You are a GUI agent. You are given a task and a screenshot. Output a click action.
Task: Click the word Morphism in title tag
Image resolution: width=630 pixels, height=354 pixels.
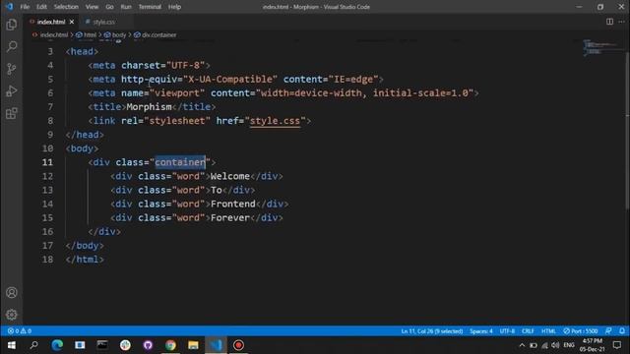click(x=149, y=107)
